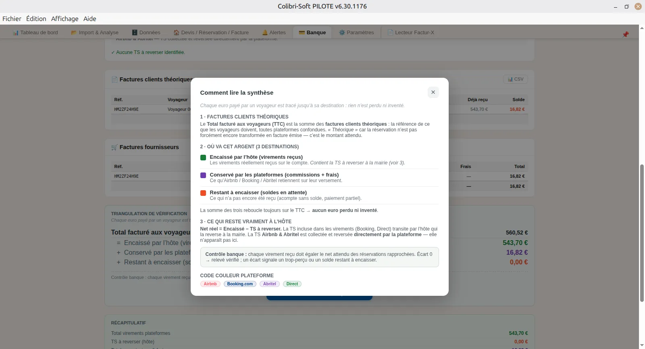Click scrollbar down arrow
Image resolution: width=645 pixels, height=349 pixels.
(x=642, y=346)
